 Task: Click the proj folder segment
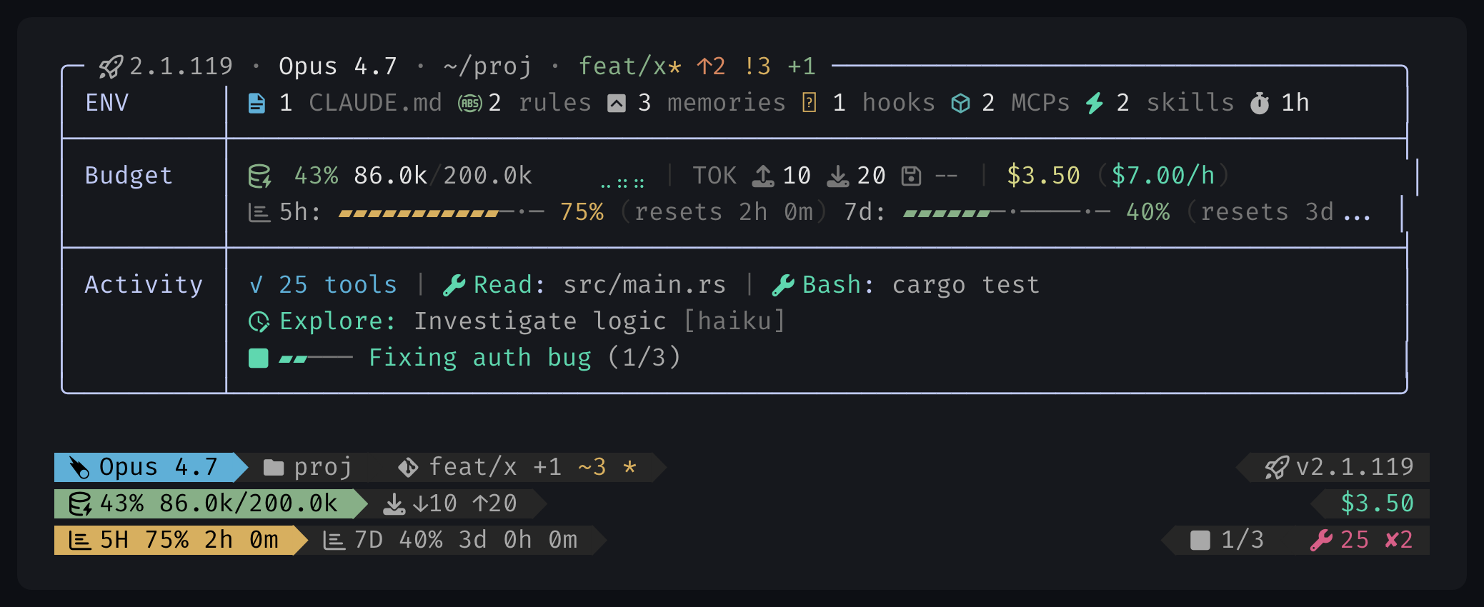click(308, 468)
